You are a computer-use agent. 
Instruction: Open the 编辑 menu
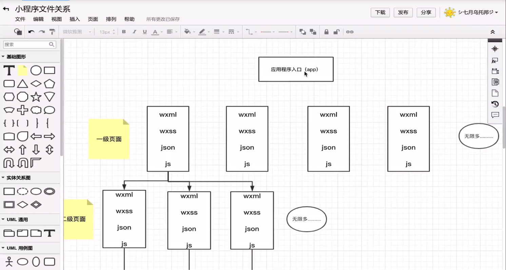[x=38, y=19]
